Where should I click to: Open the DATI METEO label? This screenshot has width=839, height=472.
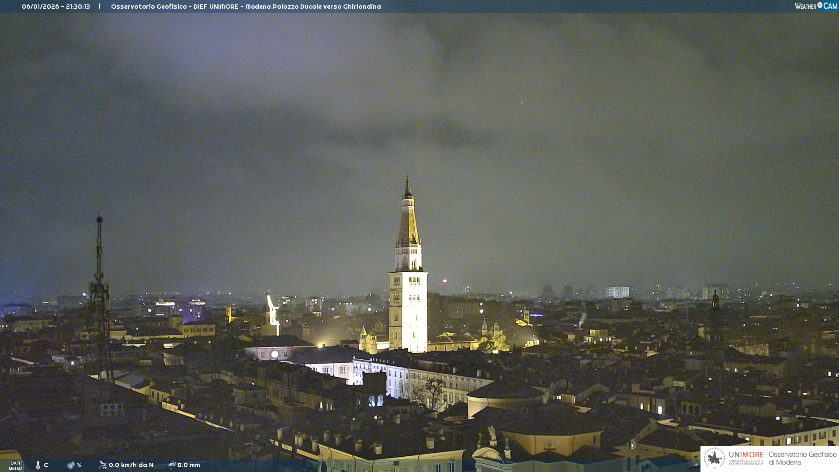tap(15, 465)
